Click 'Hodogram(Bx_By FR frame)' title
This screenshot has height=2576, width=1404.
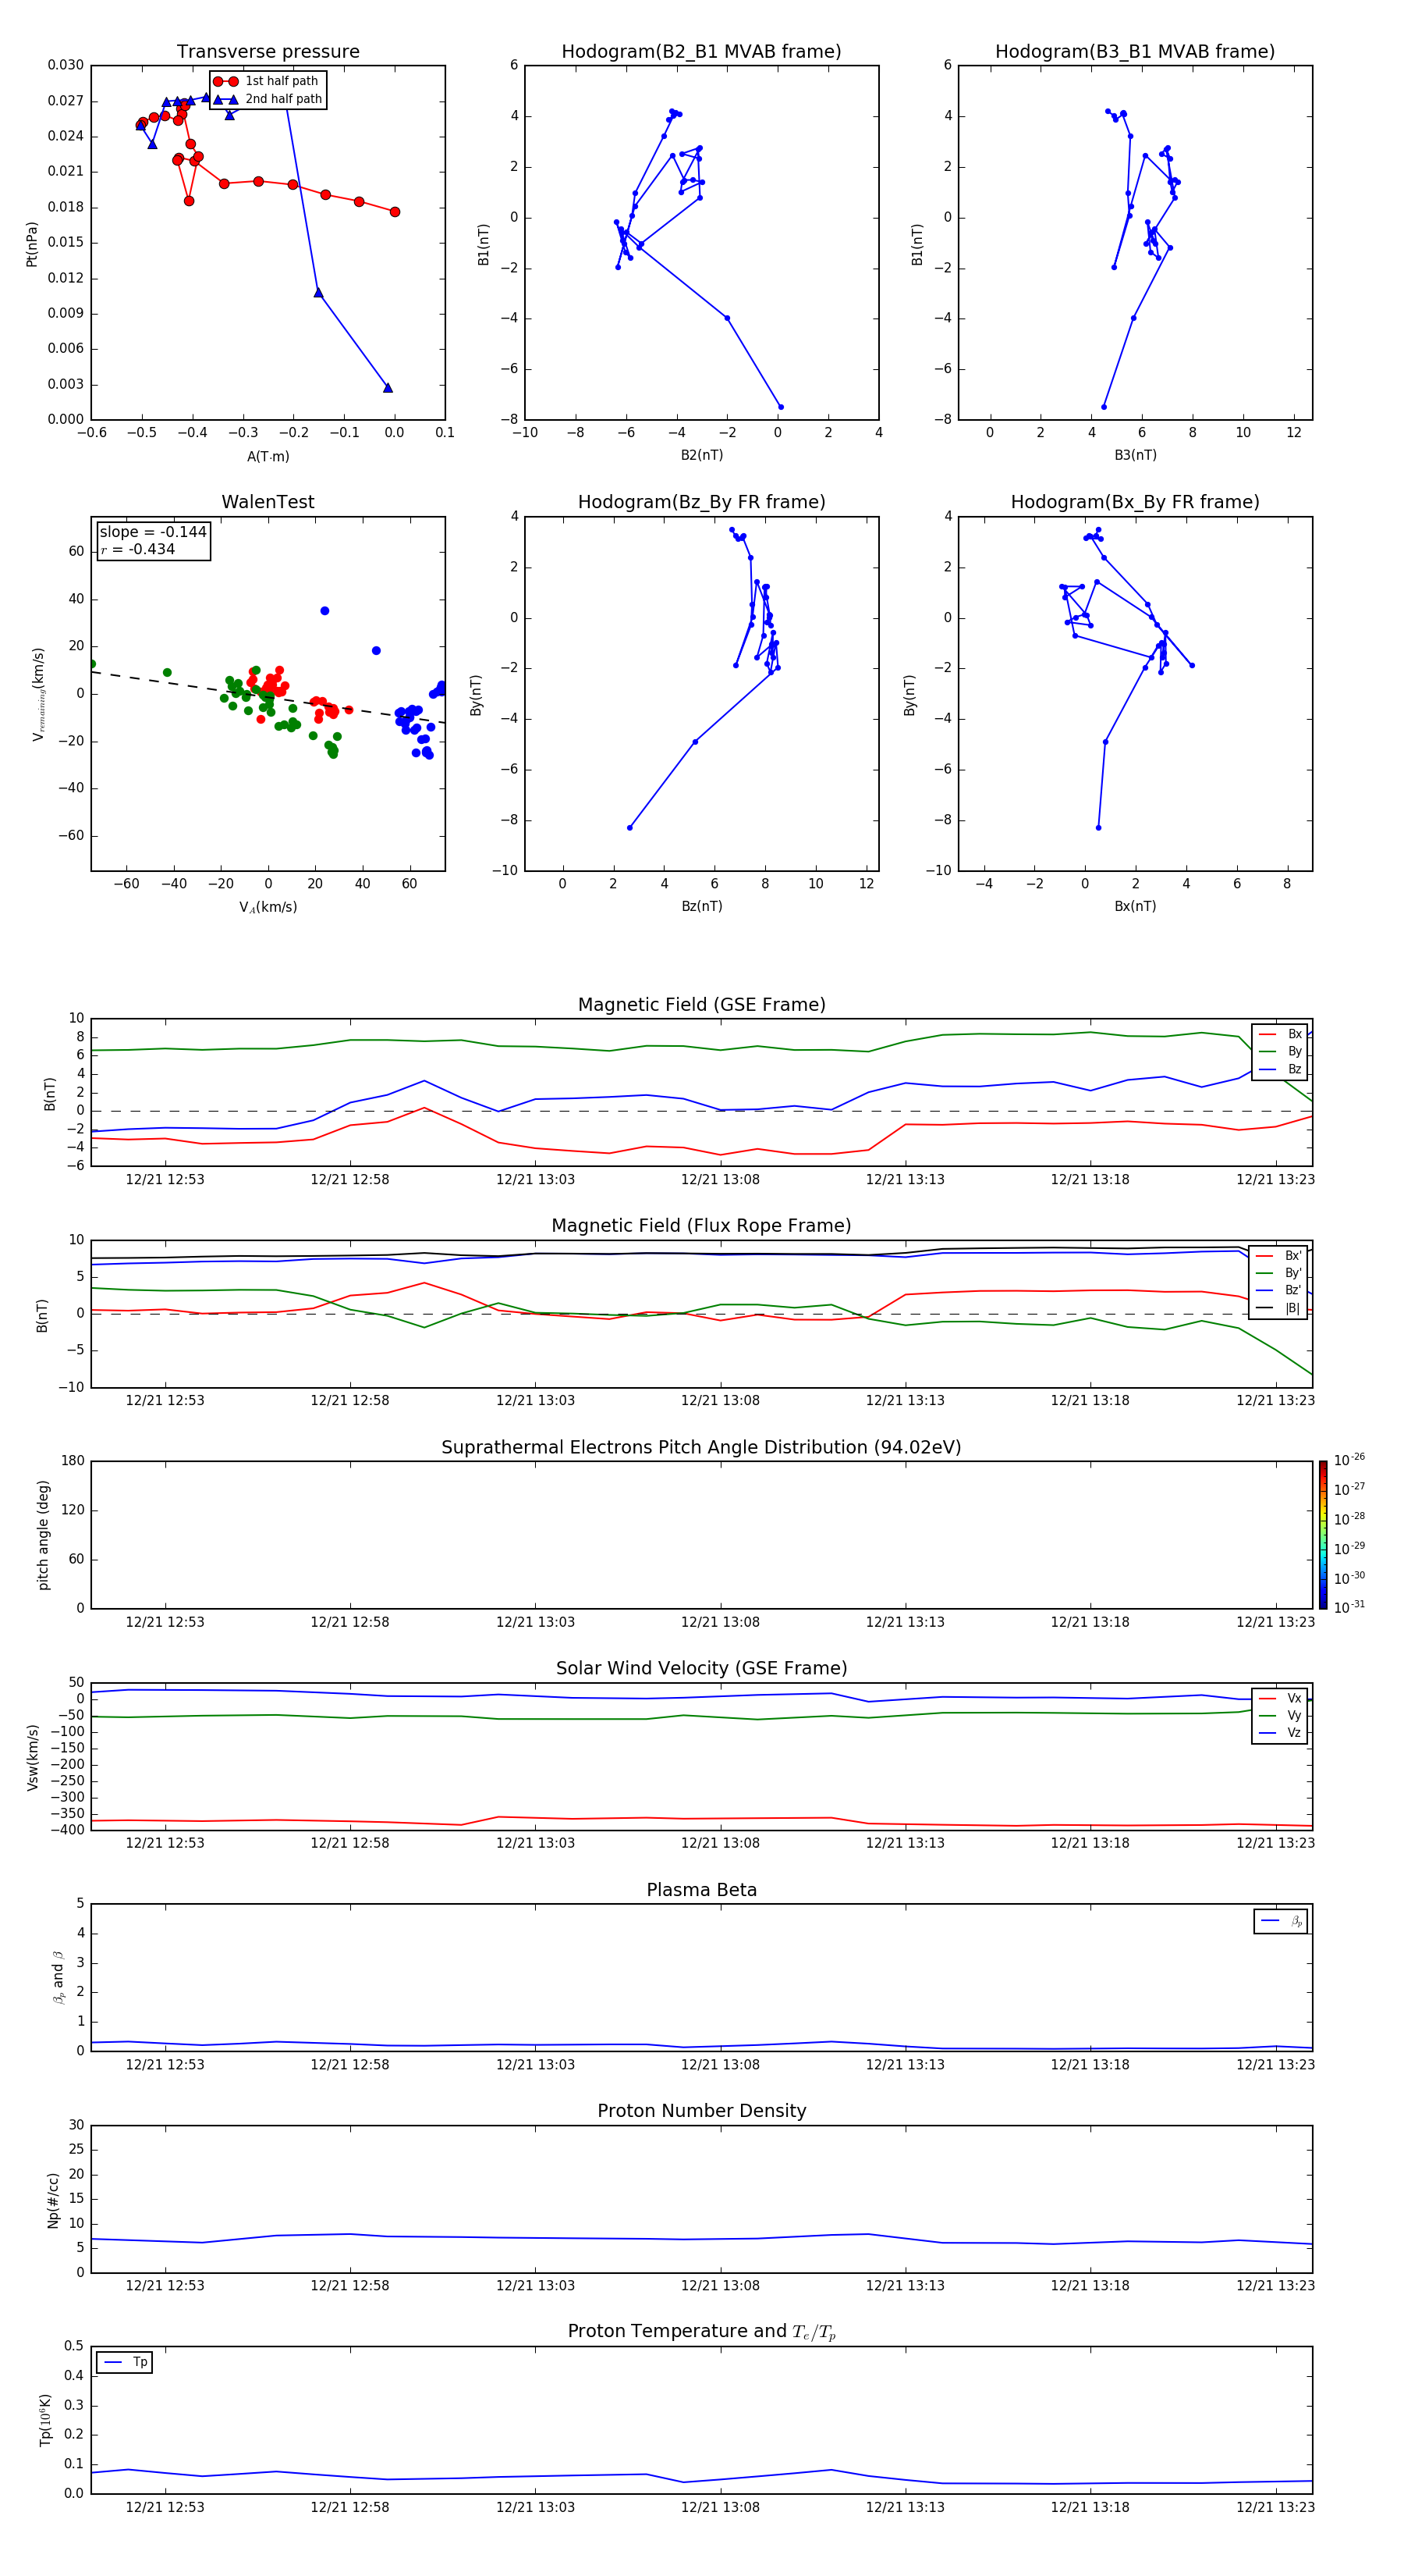tap(1135, 502)
